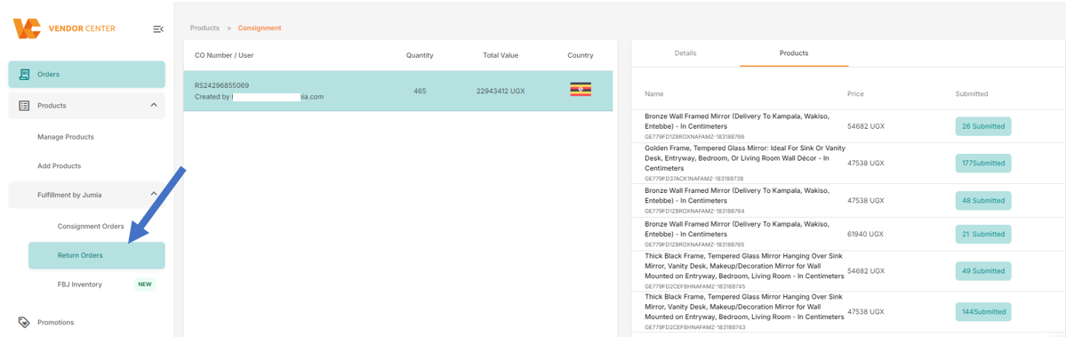Open FBJ Inventory
Image resolution: width=1066 pixels, height=337 pixels.
click(x=79, y=284)
